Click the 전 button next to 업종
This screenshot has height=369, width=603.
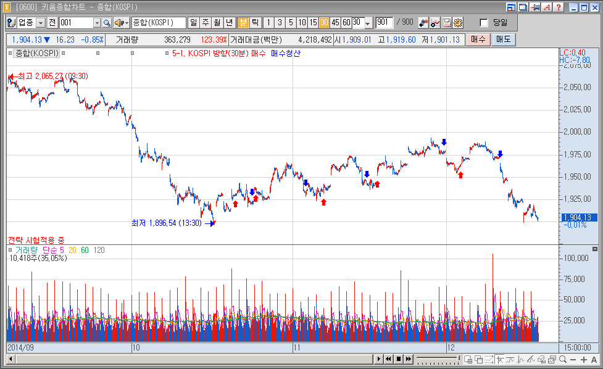click(x=52, y=23)
